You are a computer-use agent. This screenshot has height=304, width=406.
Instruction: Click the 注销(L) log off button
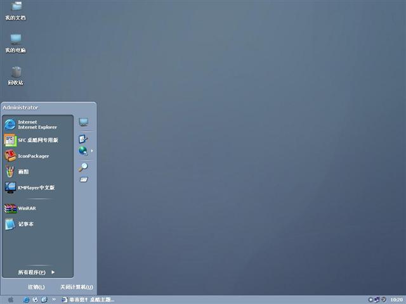pyautogui.click(x=36, y=287)
